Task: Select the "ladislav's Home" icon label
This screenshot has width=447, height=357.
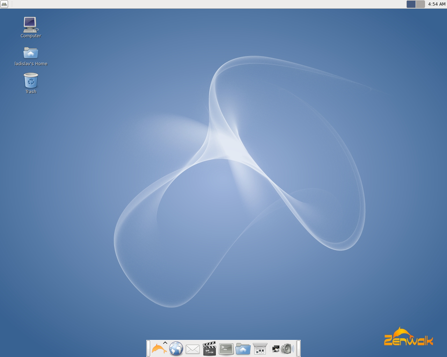Action: coord(31,64)
